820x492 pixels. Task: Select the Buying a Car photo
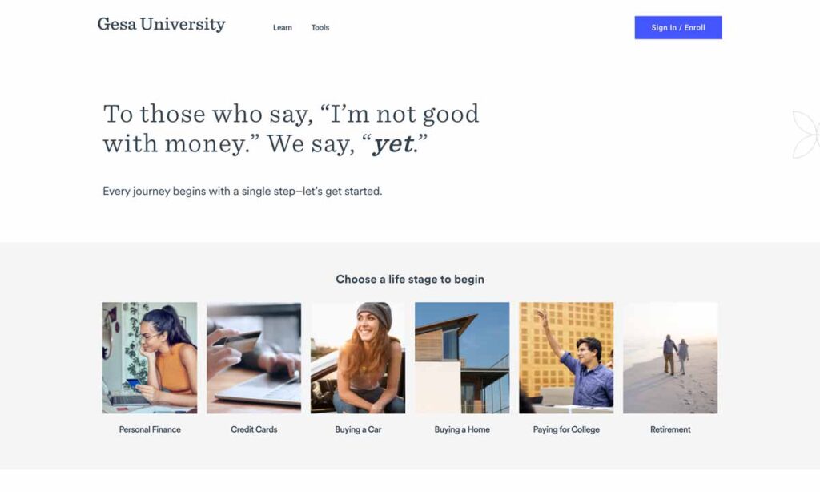pos(358,357)
